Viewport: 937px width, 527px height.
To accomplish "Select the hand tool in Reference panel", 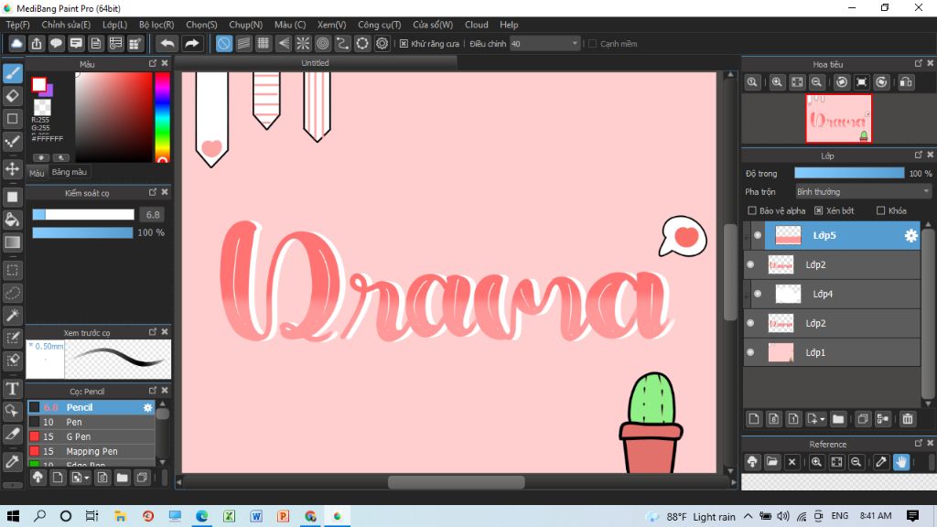I will [x=901, y=462].
